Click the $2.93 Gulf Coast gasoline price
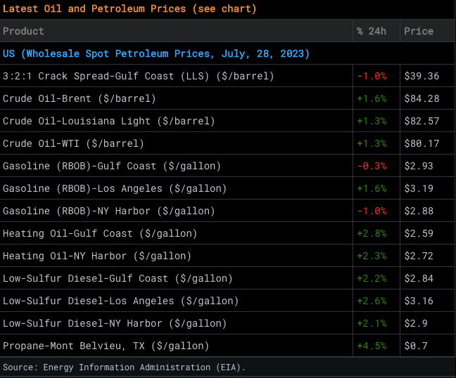The width and height of the screenshot is (456, 378). point(419,166)
